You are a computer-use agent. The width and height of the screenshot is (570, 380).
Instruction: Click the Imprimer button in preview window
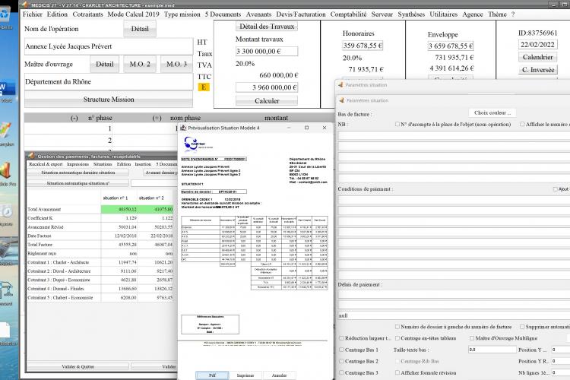pyautogui.click(x=245, y=375)
